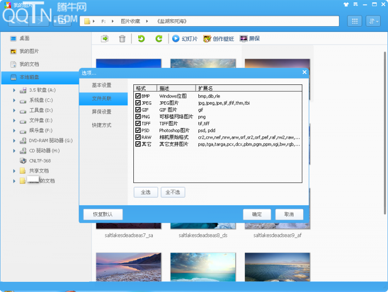
Task: Expand the 娱乐盘 (F:) drive node
Action: [x=15, y=130]
